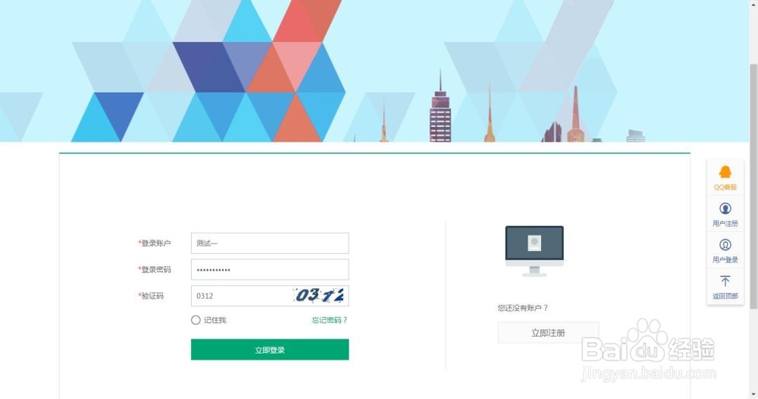
Task: Click the 立即注册 button
Action: pyautogui.click(x=548, y=333)
